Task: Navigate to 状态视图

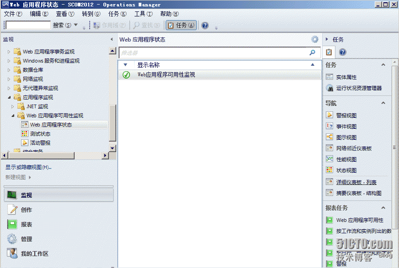Action: pyautogui.click(x=346, y=170)
